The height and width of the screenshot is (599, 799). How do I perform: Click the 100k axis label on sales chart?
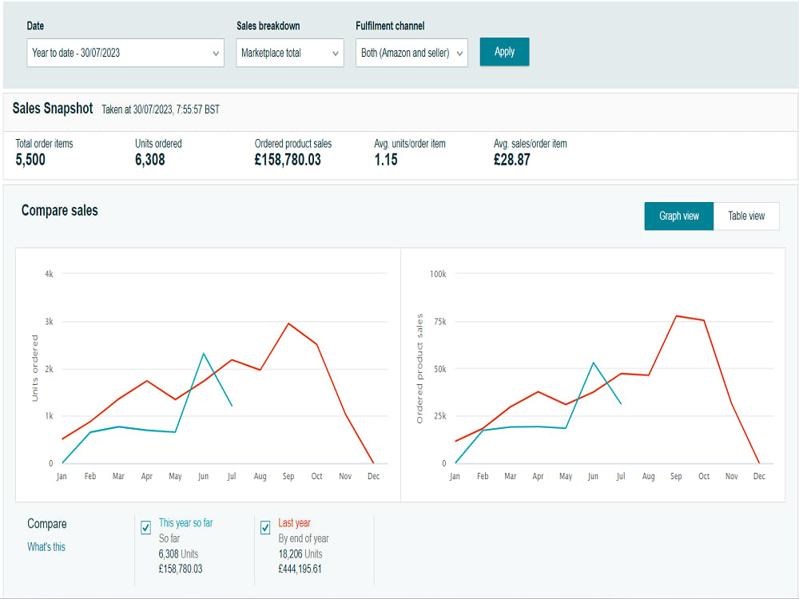pyautogui.click(x=438, y=274)
